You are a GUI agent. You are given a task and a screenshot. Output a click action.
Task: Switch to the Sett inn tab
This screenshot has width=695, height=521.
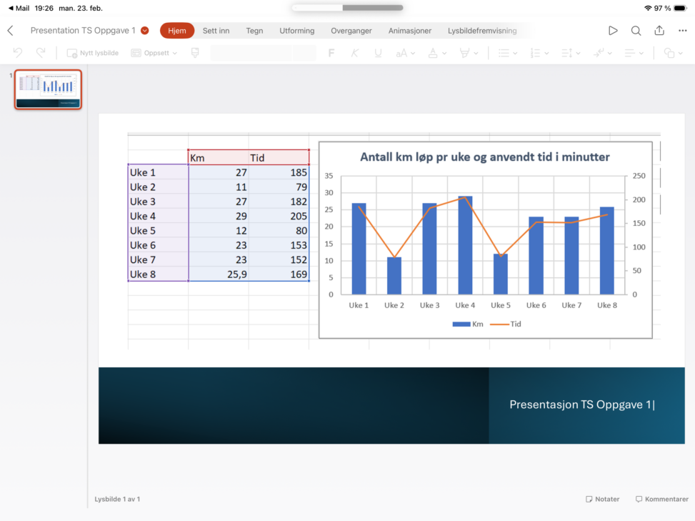click(x=216, y=31)
